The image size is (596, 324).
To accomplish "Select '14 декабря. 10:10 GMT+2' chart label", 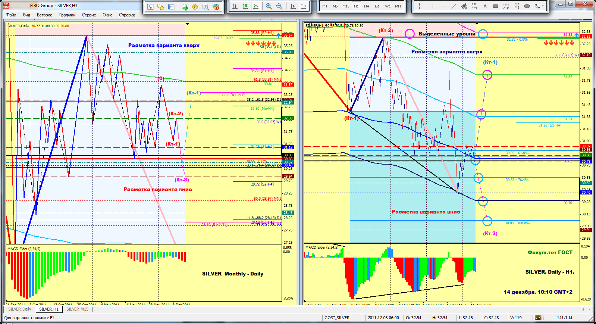I will pos(538,292).
